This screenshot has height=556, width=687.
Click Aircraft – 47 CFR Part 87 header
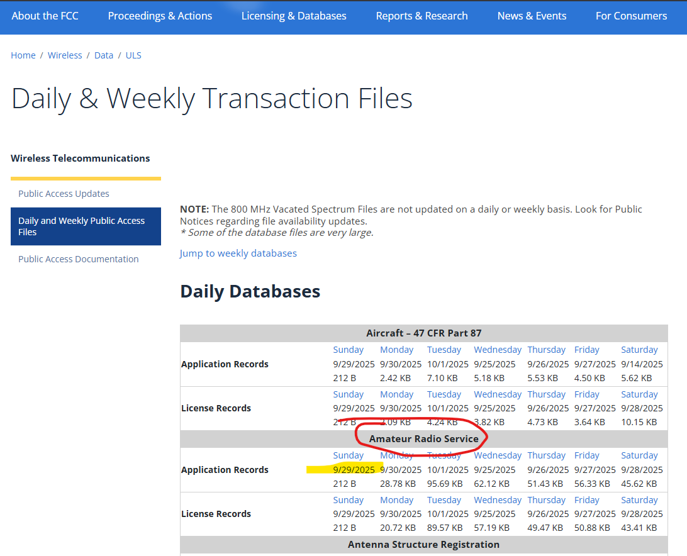[423, 333]
